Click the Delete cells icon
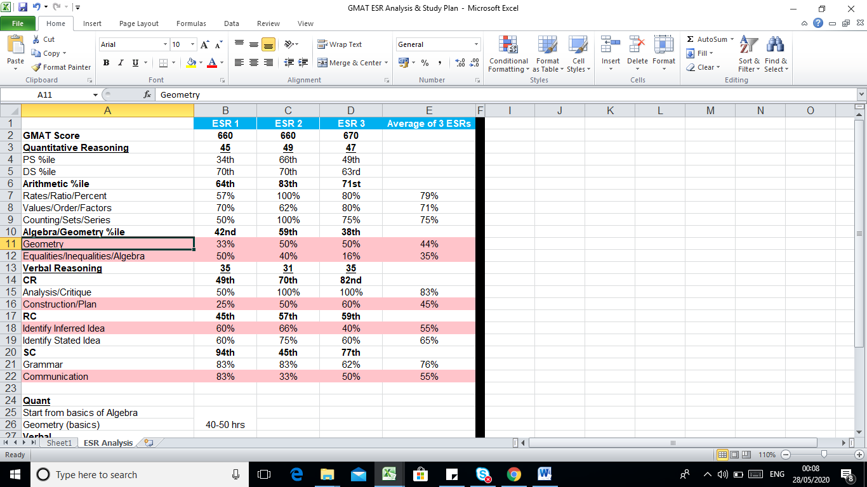This screenshot has width=867, height=487. pyautogui.click(x=637, y=44)
